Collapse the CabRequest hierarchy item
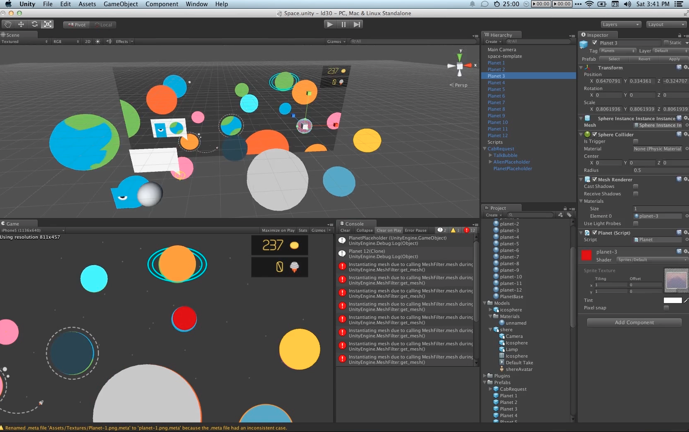The height and width of the screenshot is (432, 689). point(485,149)
